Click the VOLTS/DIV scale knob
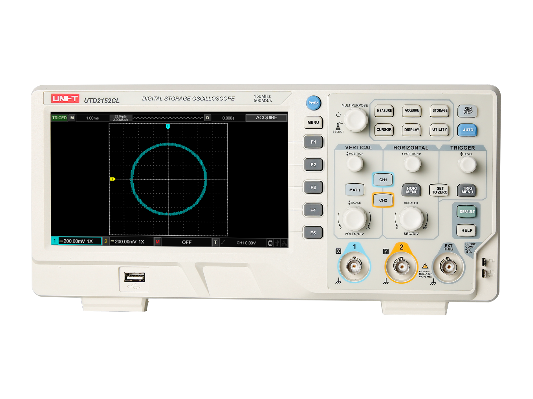The image size is (533, 399). 354,218
